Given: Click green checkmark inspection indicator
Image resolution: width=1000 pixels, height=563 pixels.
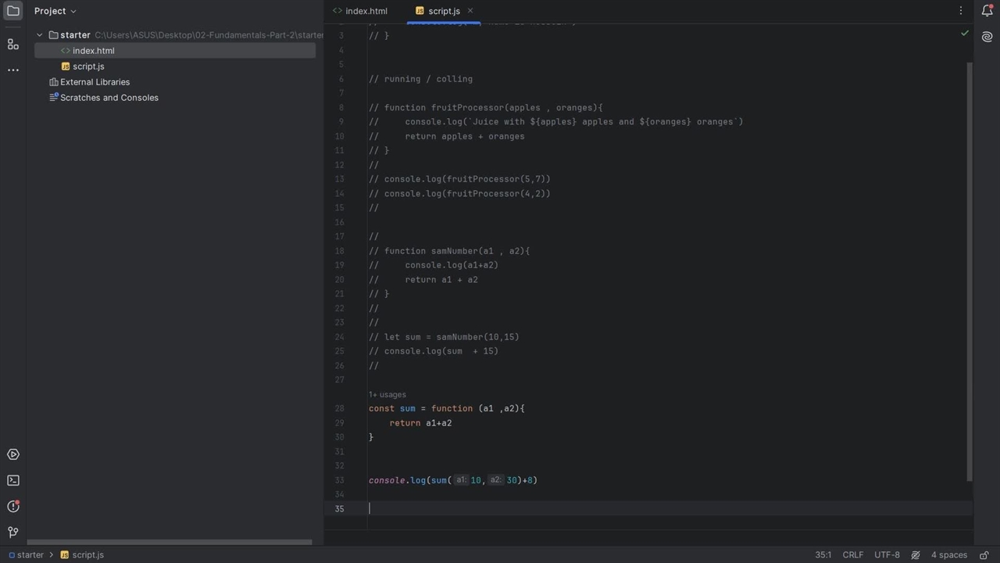Looking at the screenshot, I should point(964,34).
